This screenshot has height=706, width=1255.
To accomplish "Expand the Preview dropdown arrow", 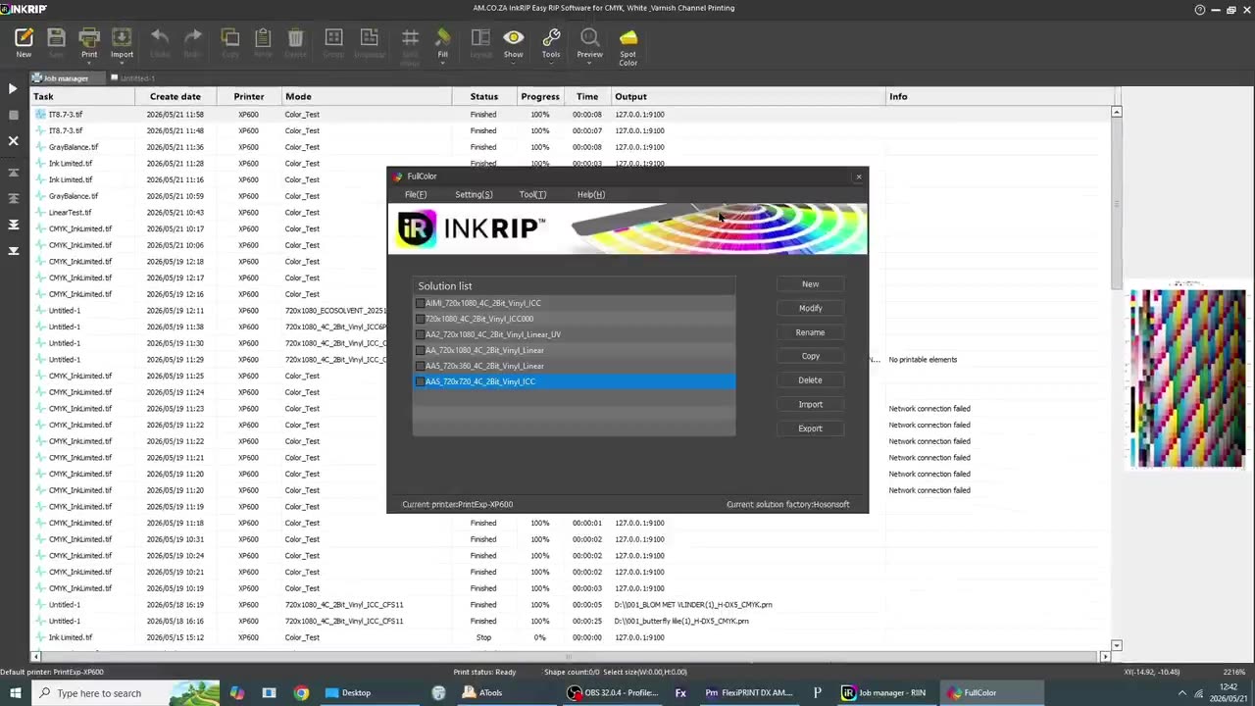I will 589,64.
